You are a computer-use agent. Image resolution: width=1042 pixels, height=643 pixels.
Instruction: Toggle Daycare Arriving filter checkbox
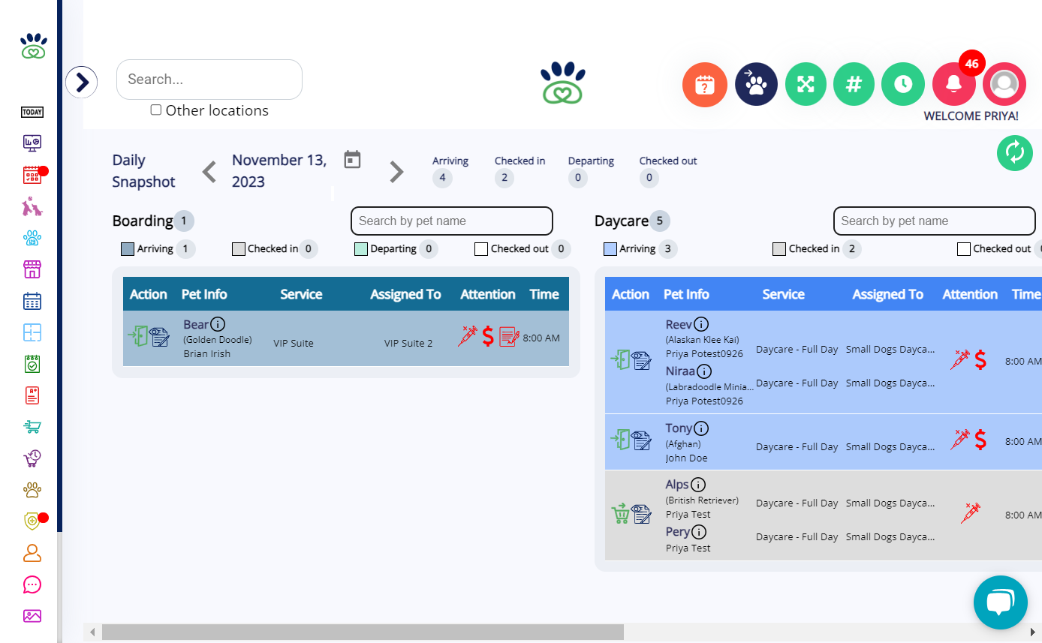(x=610, y=249)
